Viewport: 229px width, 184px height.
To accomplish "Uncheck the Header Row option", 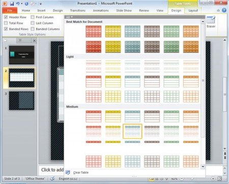I will click(x=6, y=17).
